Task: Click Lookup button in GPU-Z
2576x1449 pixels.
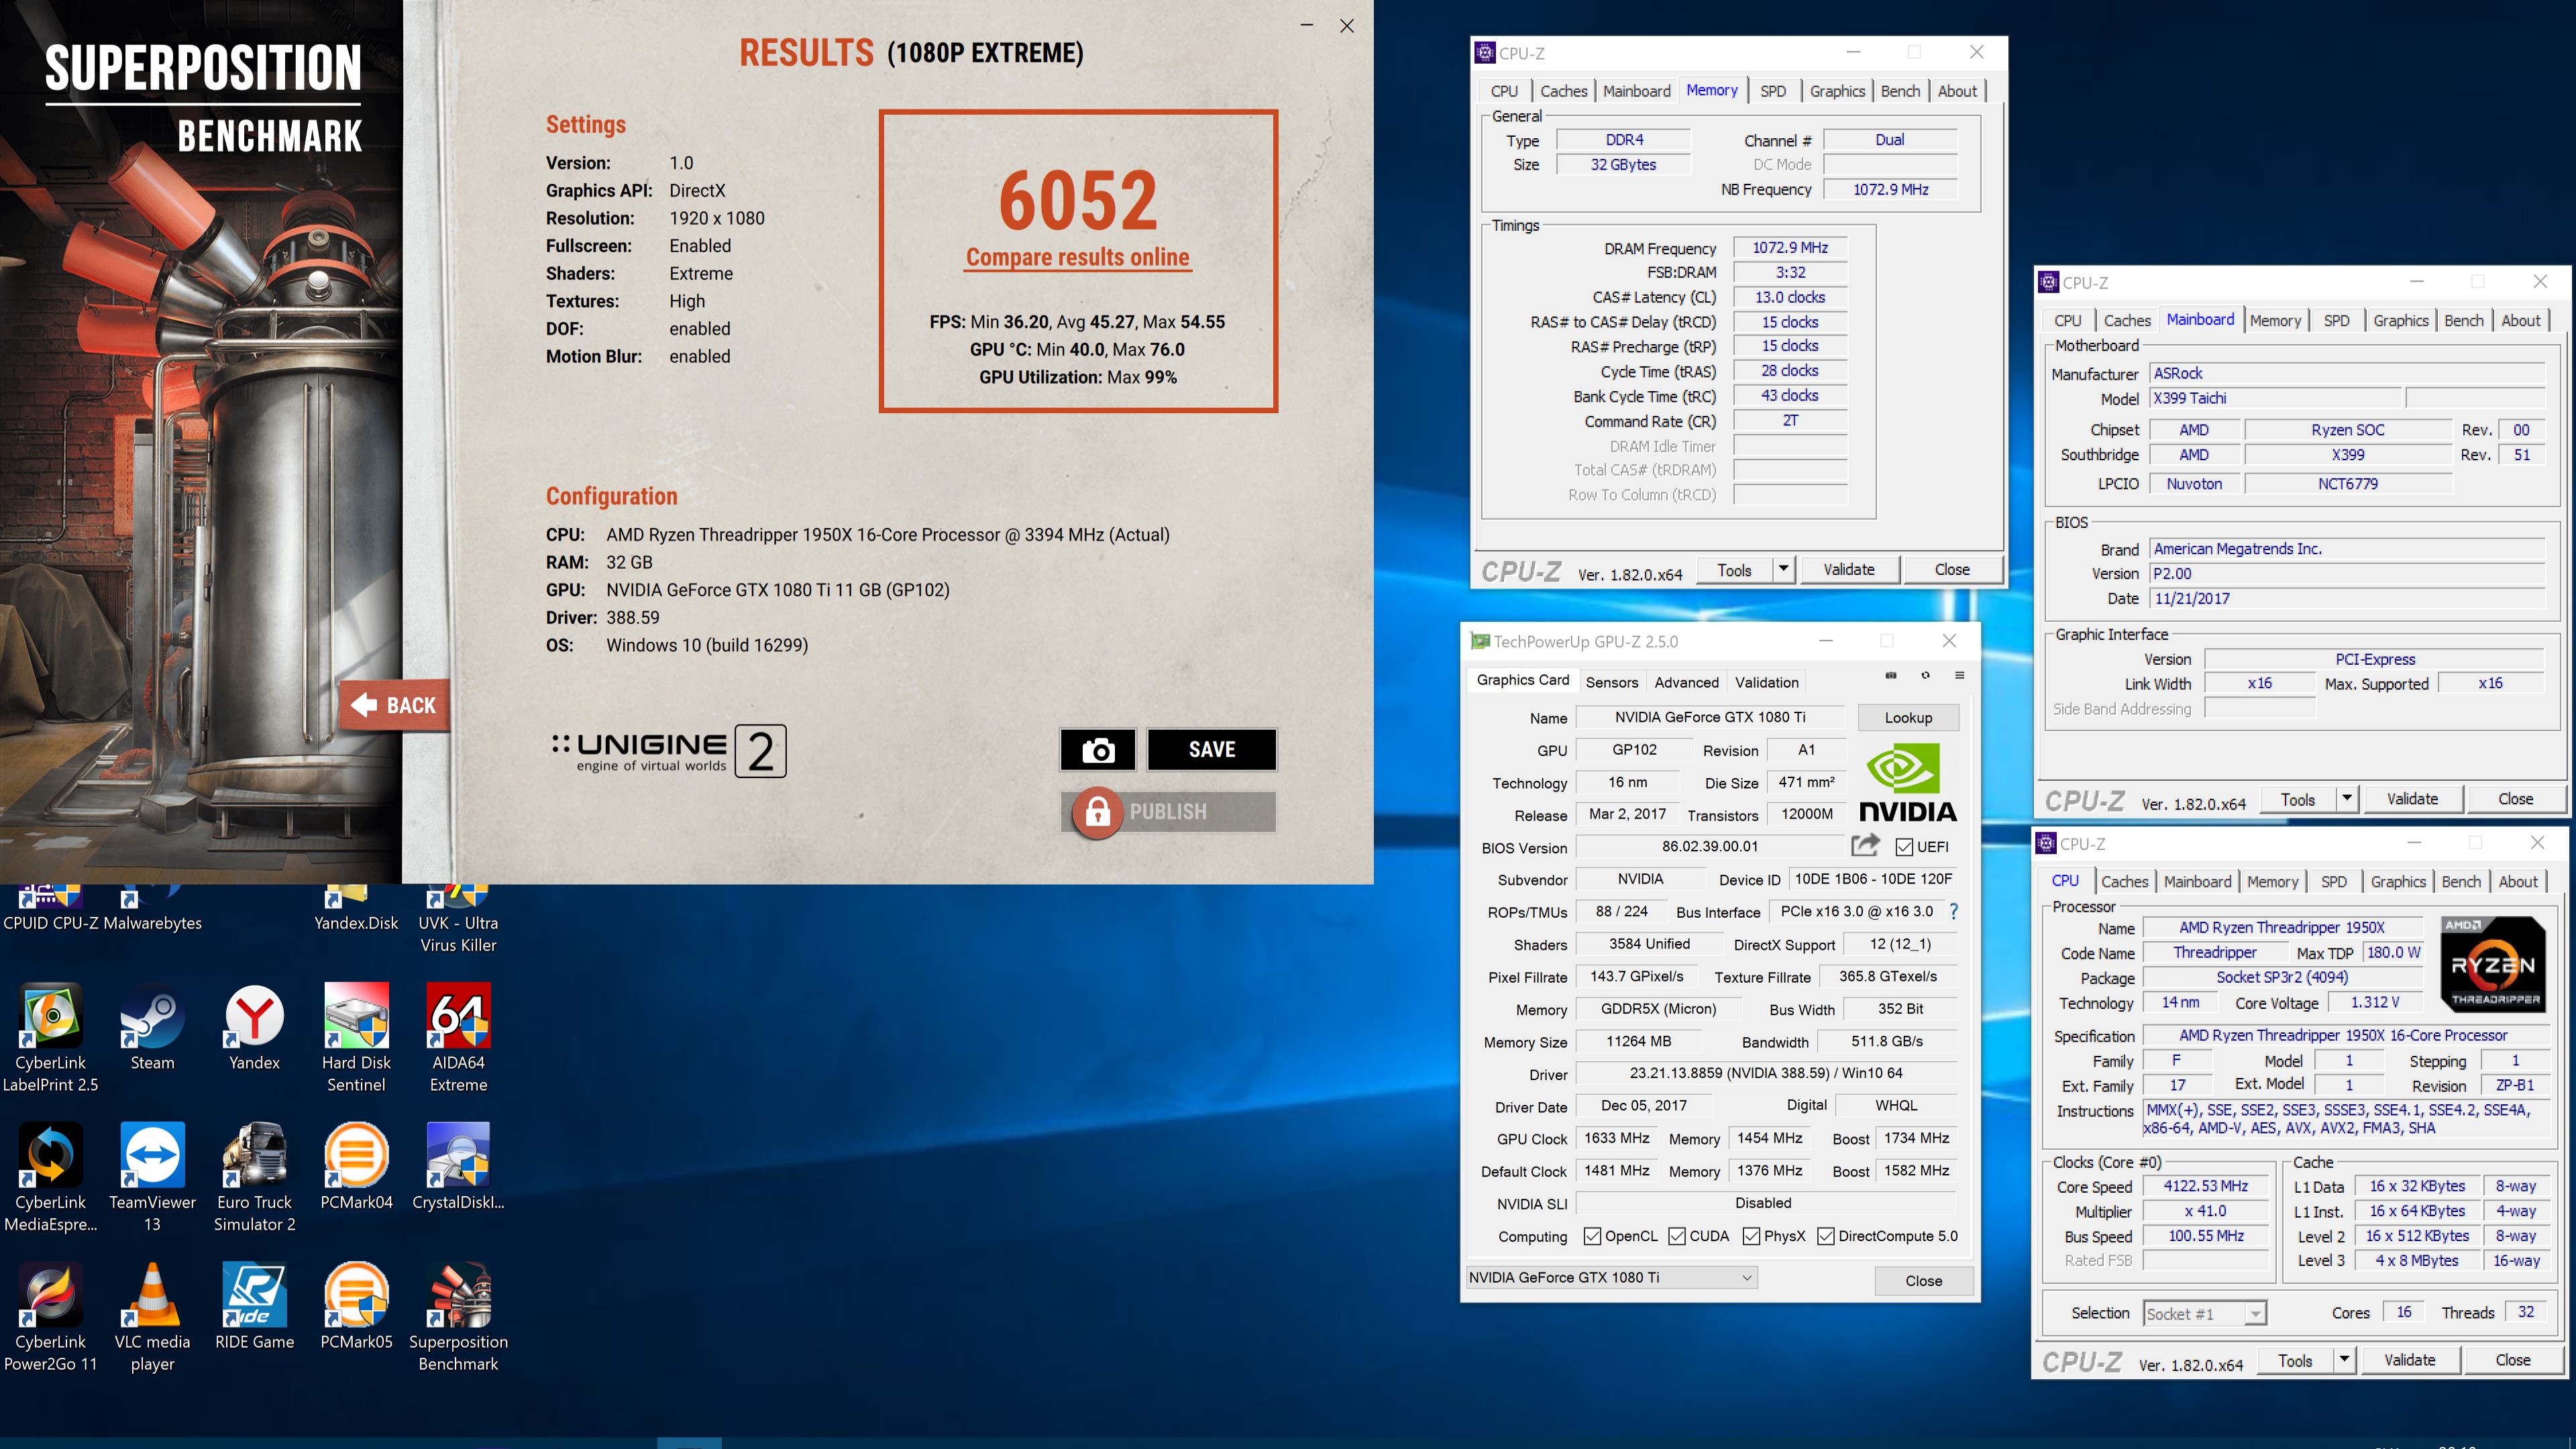Action: point(1908,718)
